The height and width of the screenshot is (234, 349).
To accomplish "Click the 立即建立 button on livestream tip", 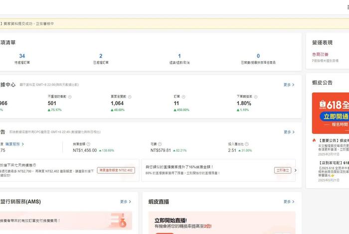I will pos(283,170).
